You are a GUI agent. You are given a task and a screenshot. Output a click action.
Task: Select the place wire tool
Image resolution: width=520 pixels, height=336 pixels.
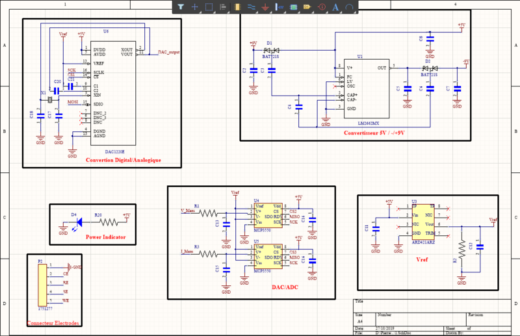[251, 6]
